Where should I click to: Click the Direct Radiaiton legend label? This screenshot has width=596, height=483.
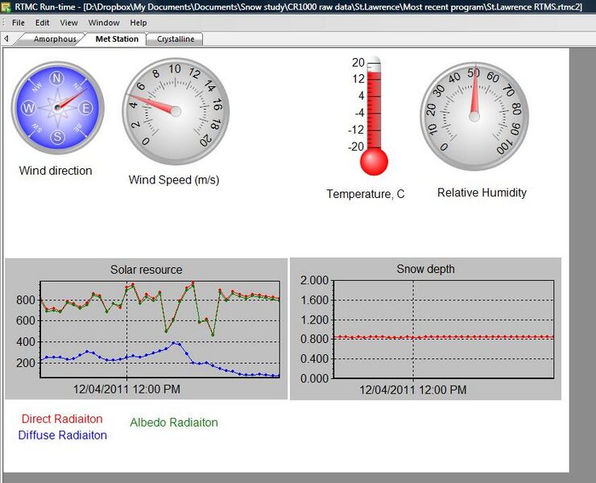[x=62, y=419]
